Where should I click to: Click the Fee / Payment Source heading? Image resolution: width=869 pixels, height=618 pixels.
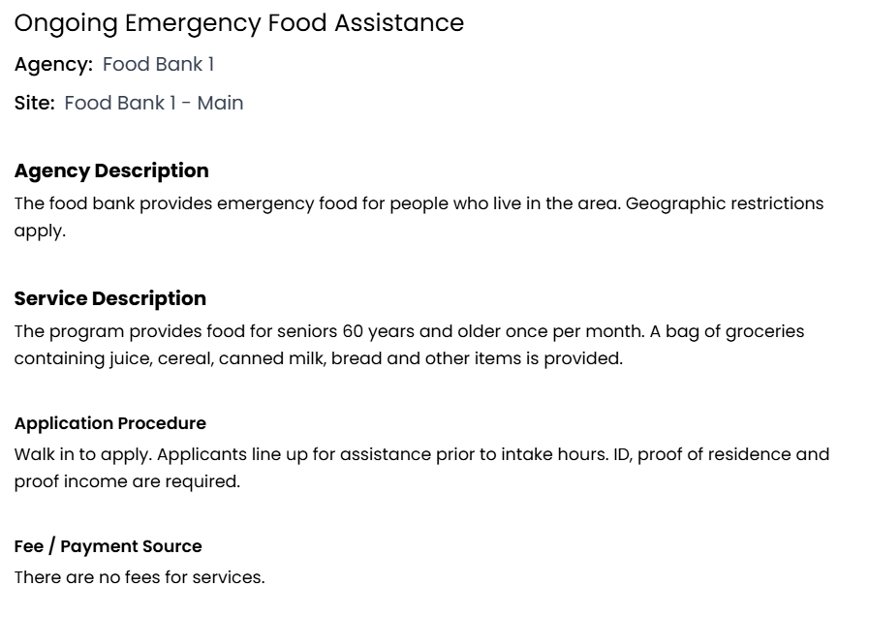(x=108, y=546)
